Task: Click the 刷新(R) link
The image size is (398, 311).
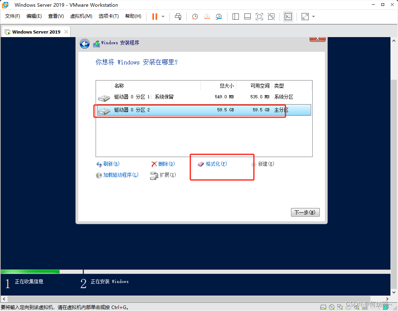Action: tap(111, 164)
